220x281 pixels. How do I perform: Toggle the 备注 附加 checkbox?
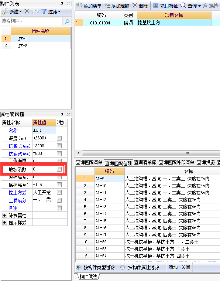tap(59, 208)
